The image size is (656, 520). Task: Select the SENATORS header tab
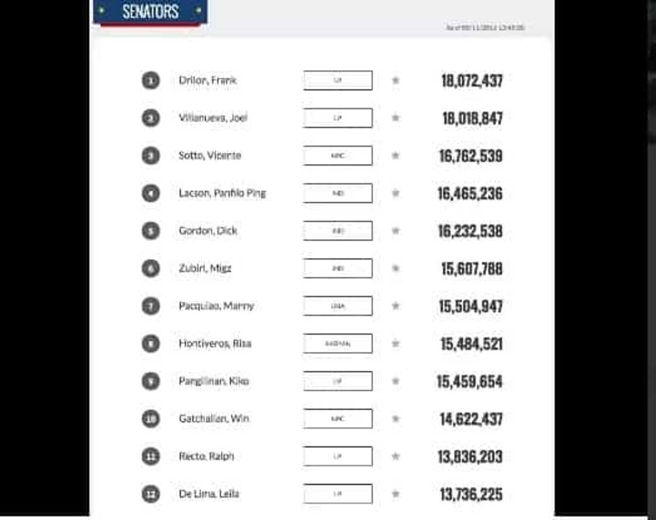150,11
